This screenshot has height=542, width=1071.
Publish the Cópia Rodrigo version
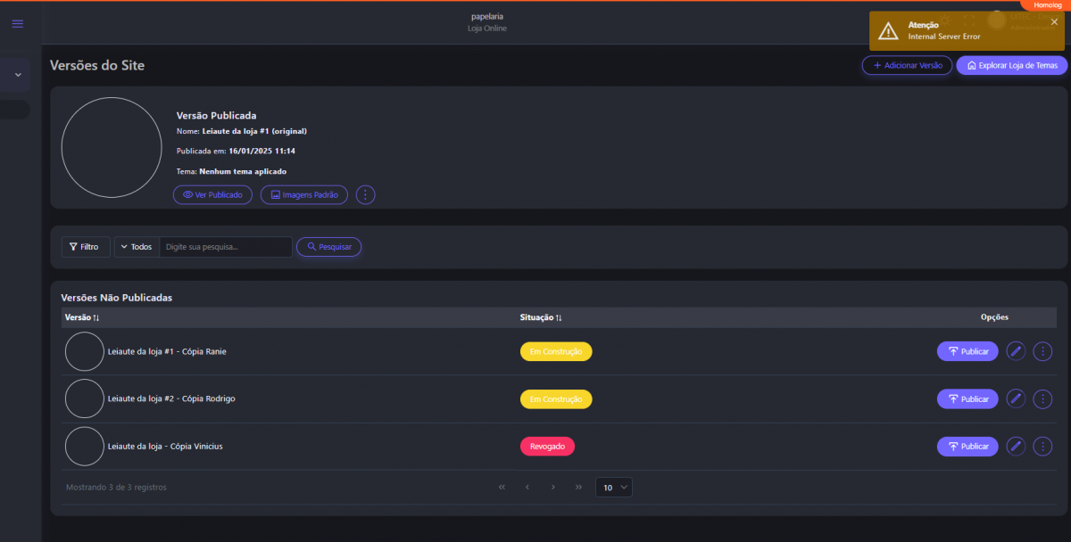(x=967, y=398)
